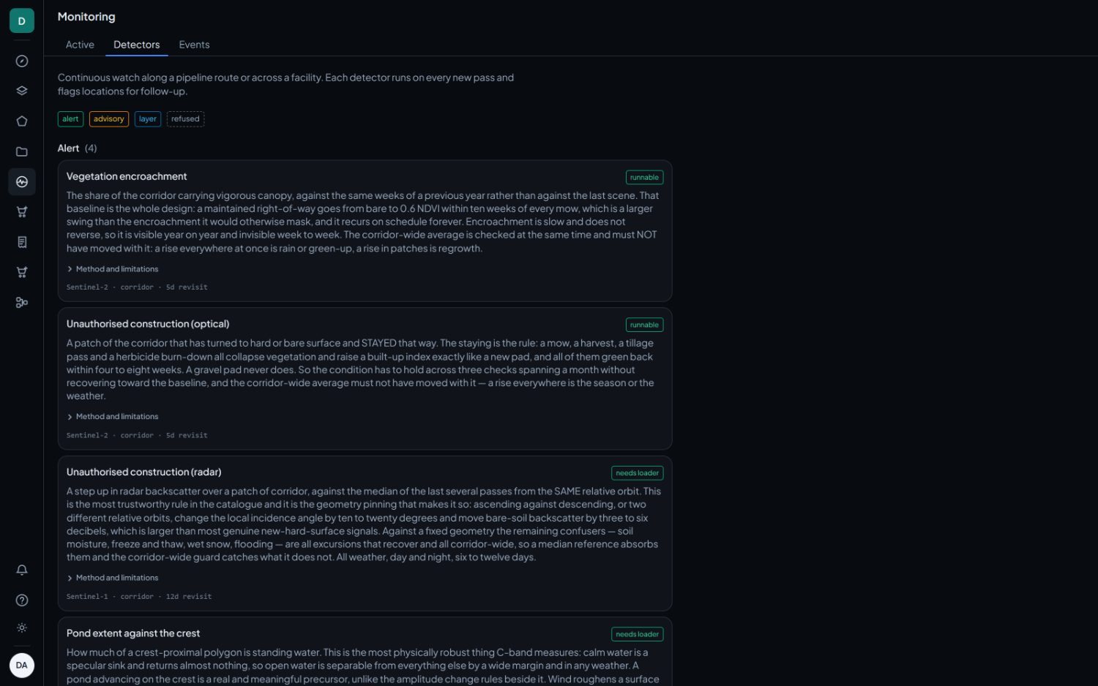Toggle the advisory filter chip
This screenshot has width=1098, height=686.
pyautogui.click(x=109, y=118)
